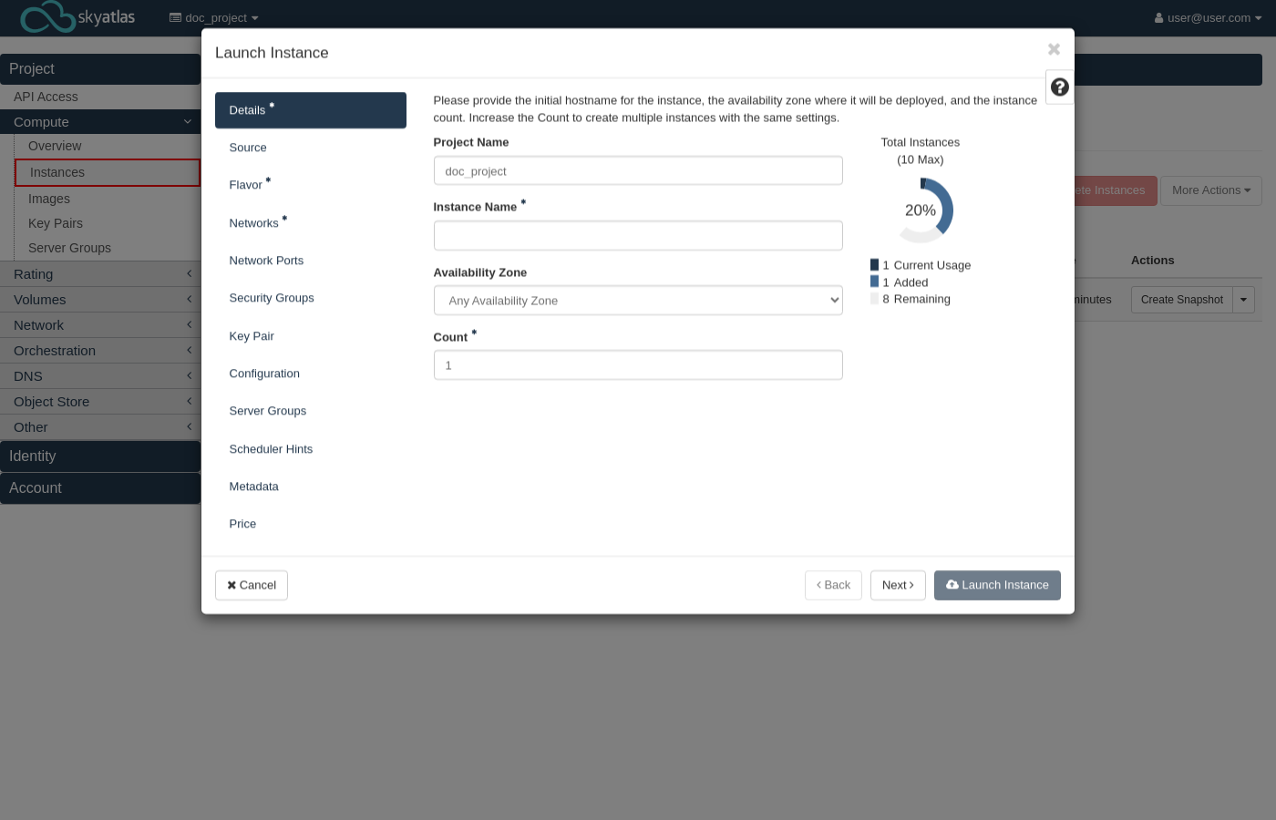Viewport: 1276px width, 820px height.
Task: Click the user account icon in the header
Action: point(1158,17)
